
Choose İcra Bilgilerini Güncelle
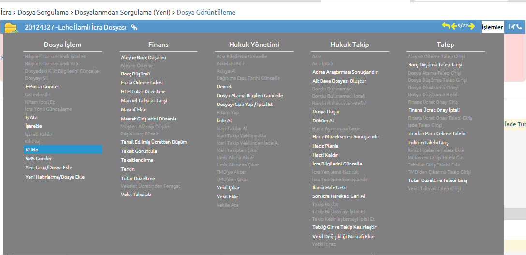pos(337,164)
